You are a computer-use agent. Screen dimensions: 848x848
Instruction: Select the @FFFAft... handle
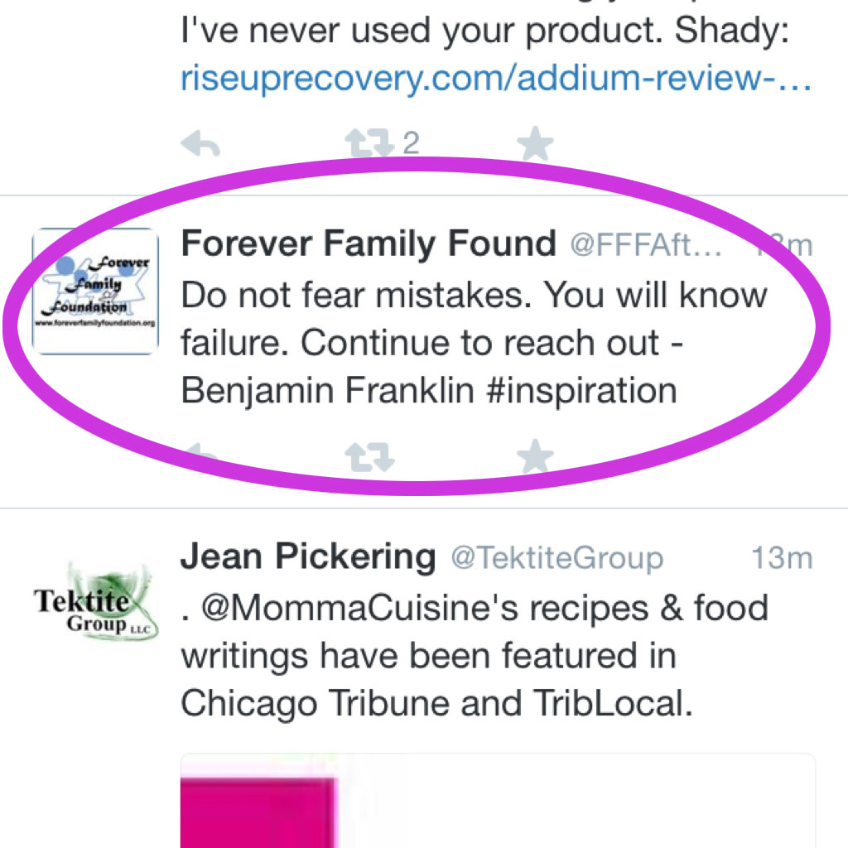[646, 245]
